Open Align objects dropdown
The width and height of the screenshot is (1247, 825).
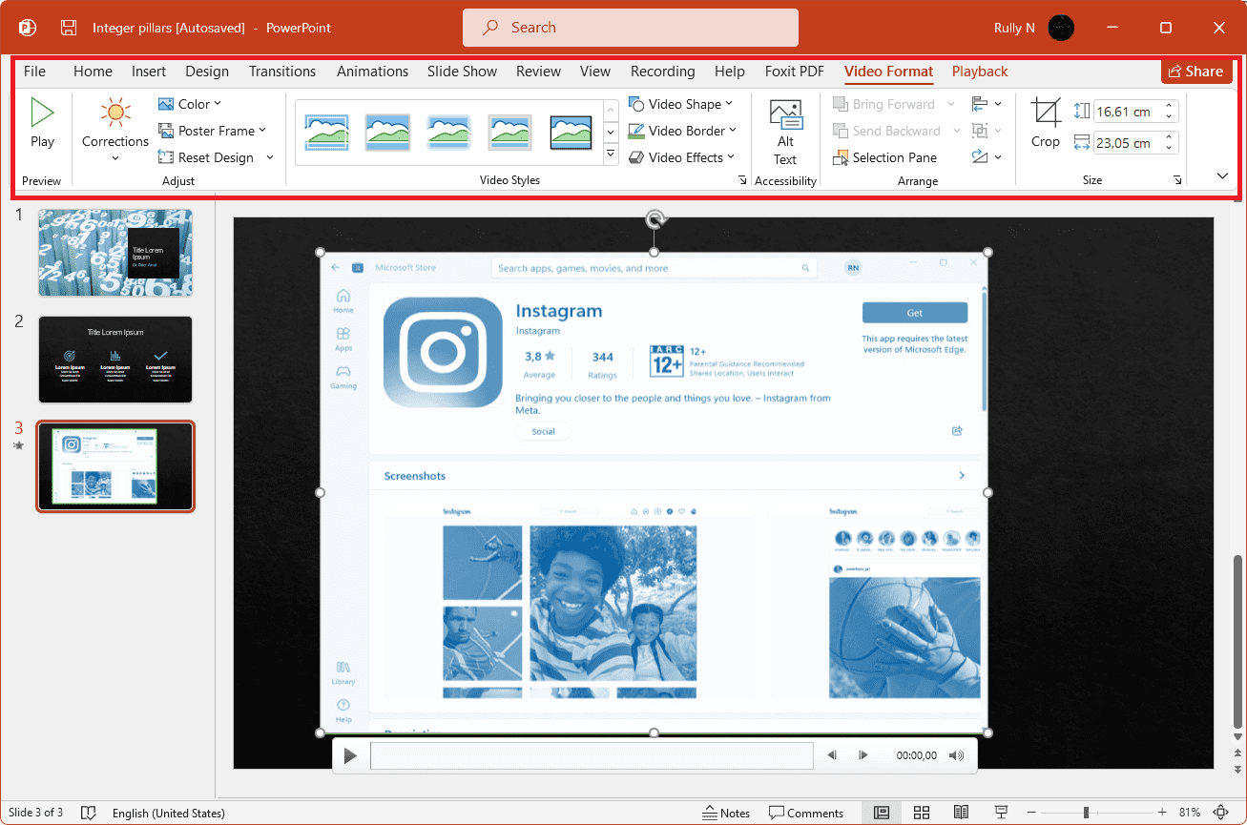987,104
